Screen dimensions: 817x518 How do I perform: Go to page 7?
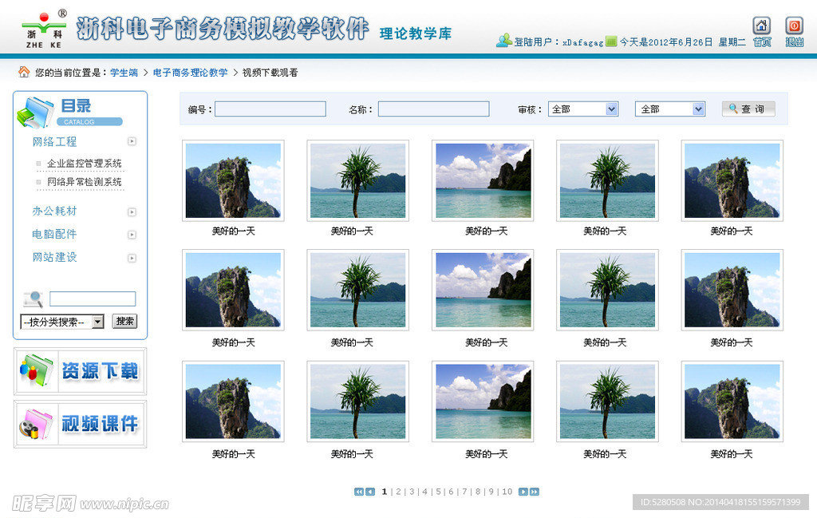click(x=464, y=492)
